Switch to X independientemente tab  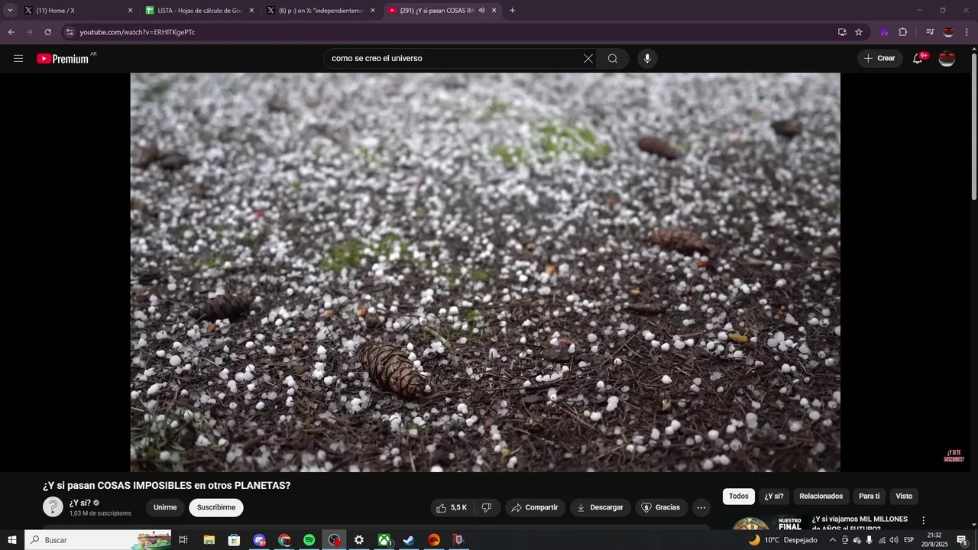(x=321, y=11)
